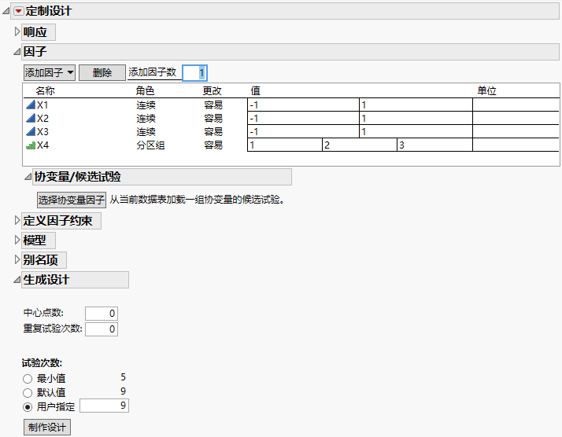Click the 容易 change setting for X3
The height and width of the screenshot is (437, 562).
[x=213, y=131]
